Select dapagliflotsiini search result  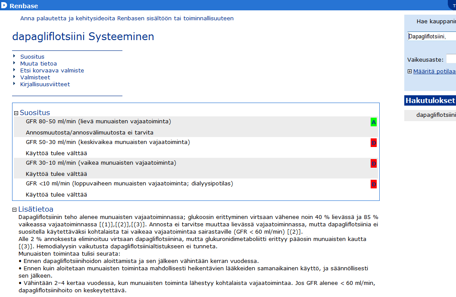(x=436, y=115)
